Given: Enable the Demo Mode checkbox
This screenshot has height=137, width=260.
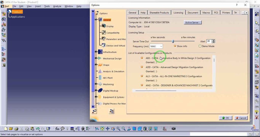Looking at the screenshot, I should pyautogui.click(x=200, y=46).
